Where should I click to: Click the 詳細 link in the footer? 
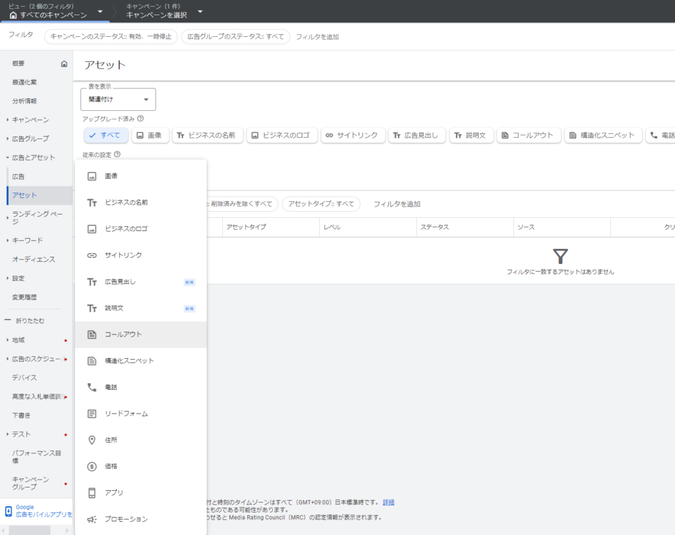(388, 502)
